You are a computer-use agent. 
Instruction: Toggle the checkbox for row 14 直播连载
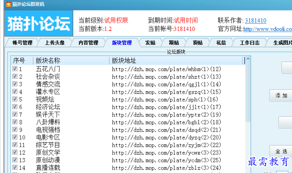click(15, 168)
